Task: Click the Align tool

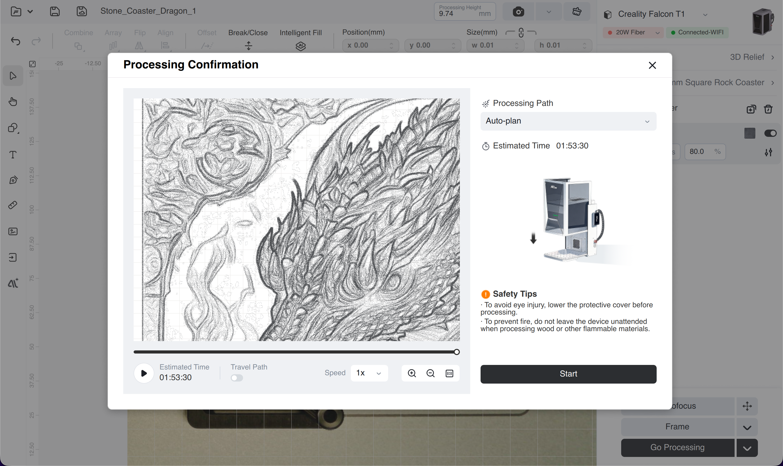Action: click(165, 40)
